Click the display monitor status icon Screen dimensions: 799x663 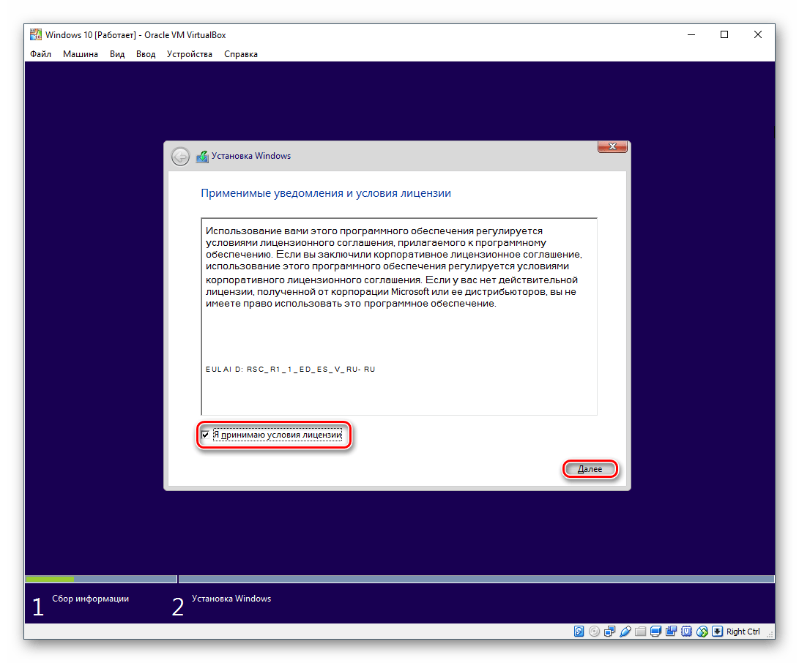click(x=655, y=632)
